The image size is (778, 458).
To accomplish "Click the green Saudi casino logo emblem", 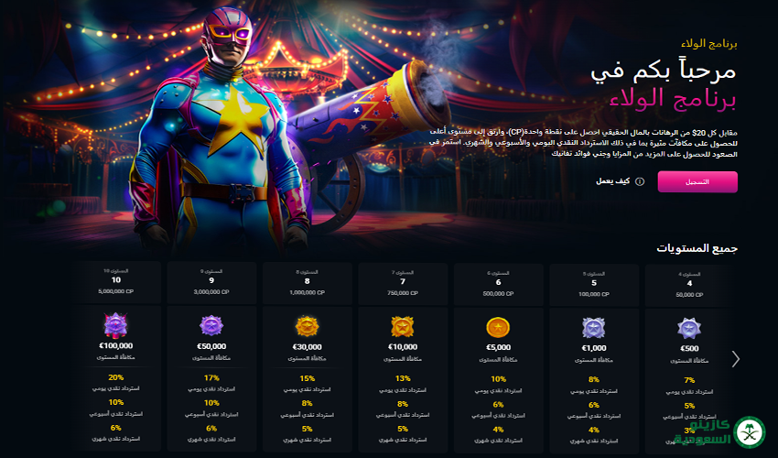I will coord(750,432).
